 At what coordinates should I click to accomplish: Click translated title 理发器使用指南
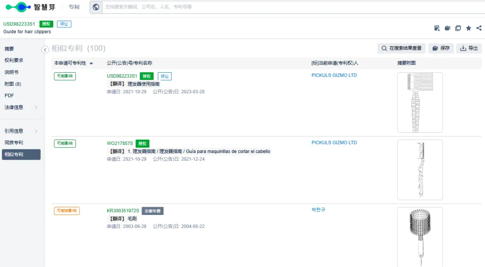144,84
